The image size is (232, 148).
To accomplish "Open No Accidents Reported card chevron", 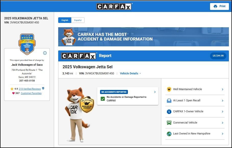I will pos(155,92).
